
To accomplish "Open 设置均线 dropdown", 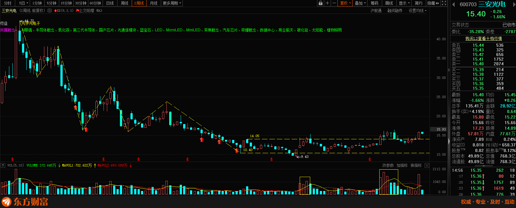I will [x=417, y=11].
